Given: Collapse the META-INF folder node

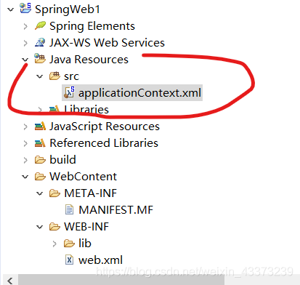Looking at the screenshot, I should [x=39, y=193].
